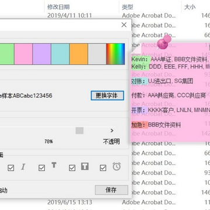
Task: Toggle the checkbox beside the shadowed T icon
Action: pos(41,168)
